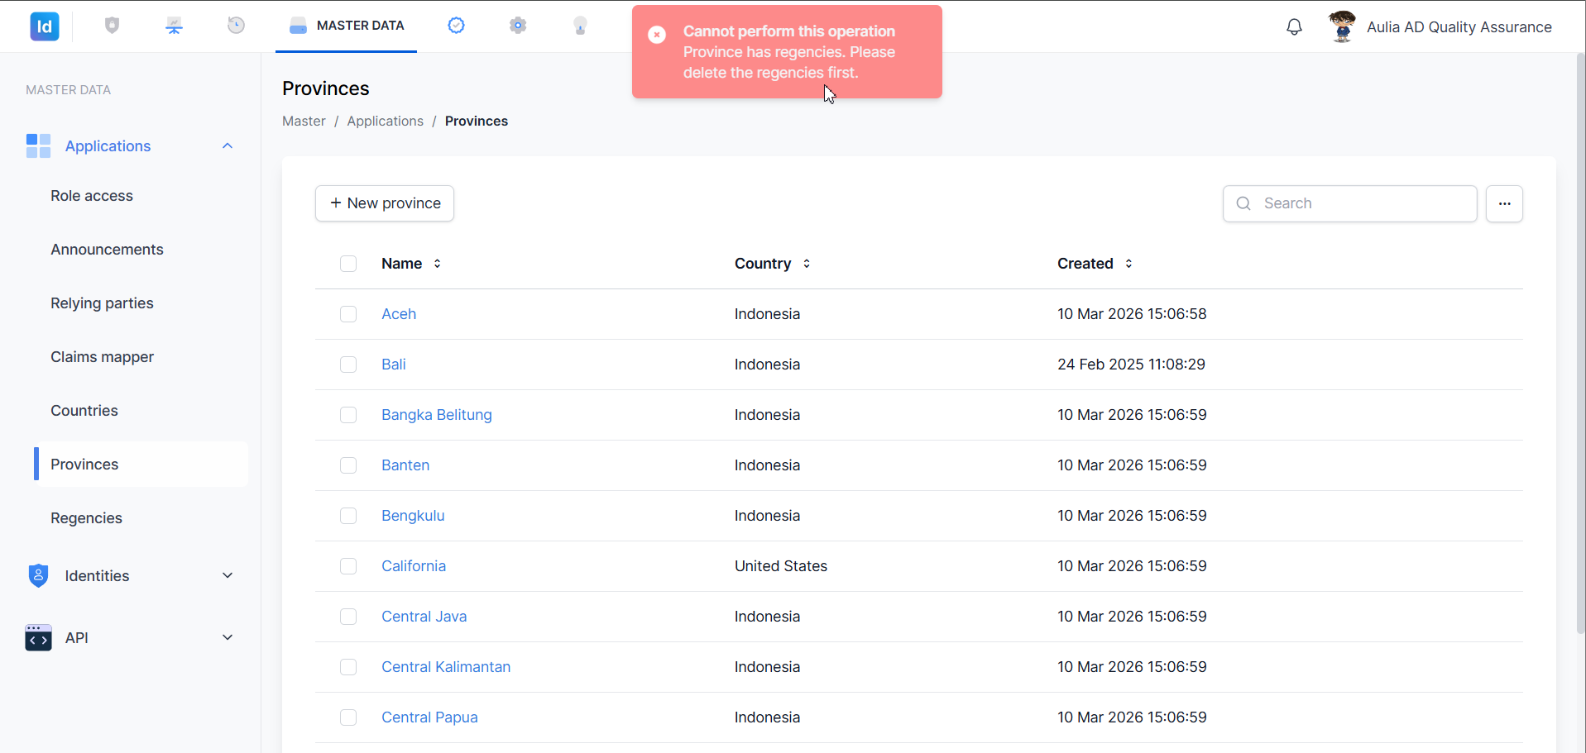Check the Banten row checkbox
The height and width of the screenshot is (753, 1586).
pos(348,465)
